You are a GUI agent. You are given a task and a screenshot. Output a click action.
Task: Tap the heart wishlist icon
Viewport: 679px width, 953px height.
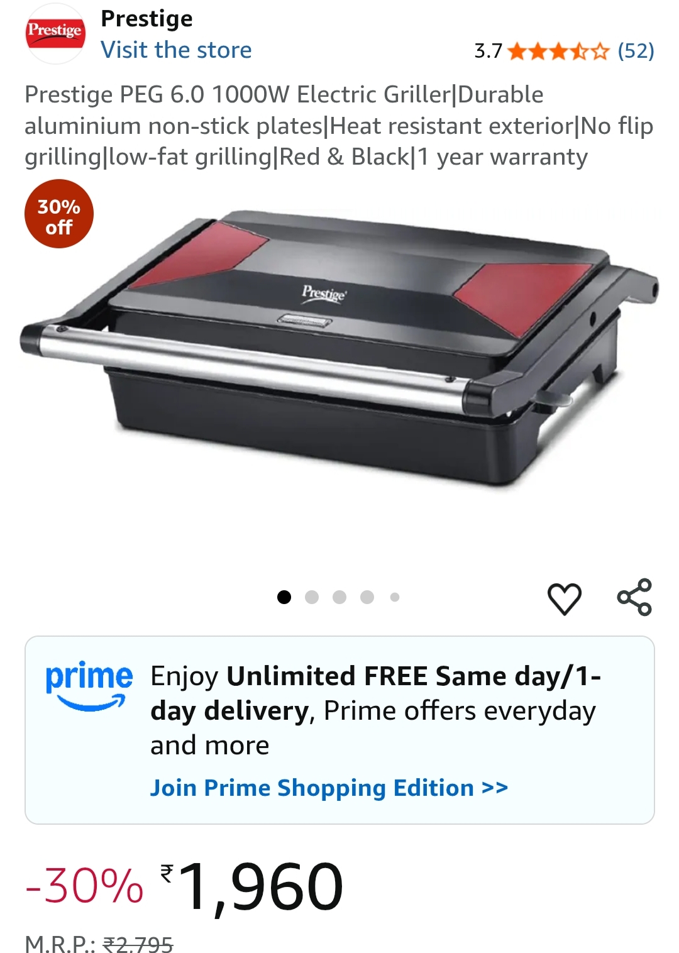pos(565,598)
